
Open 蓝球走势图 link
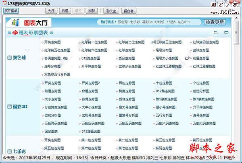tap(201, 50)
